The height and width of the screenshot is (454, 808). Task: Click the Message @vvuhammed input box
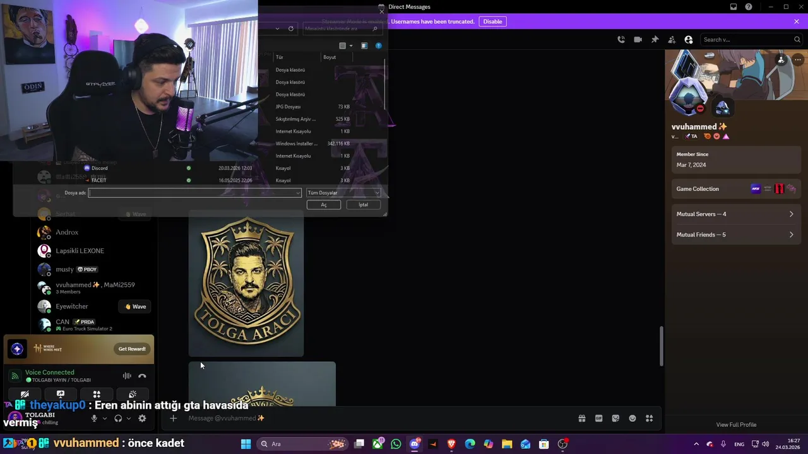tap(379, 418)
